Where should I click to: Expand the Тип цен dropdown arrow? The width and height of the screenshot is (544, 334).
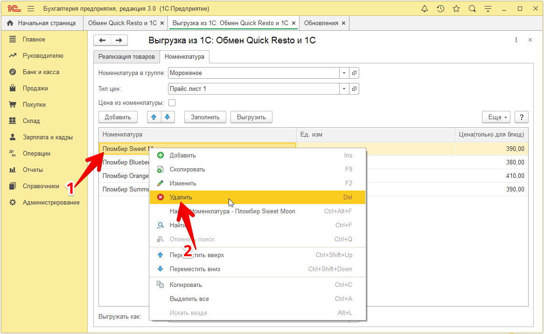(x=344, y=89)
